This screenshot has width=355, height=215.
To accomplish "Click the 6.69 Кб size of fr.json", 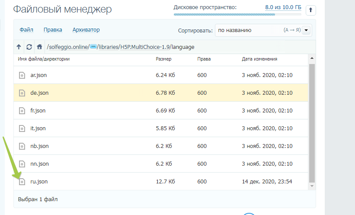I will click(165, 111).
